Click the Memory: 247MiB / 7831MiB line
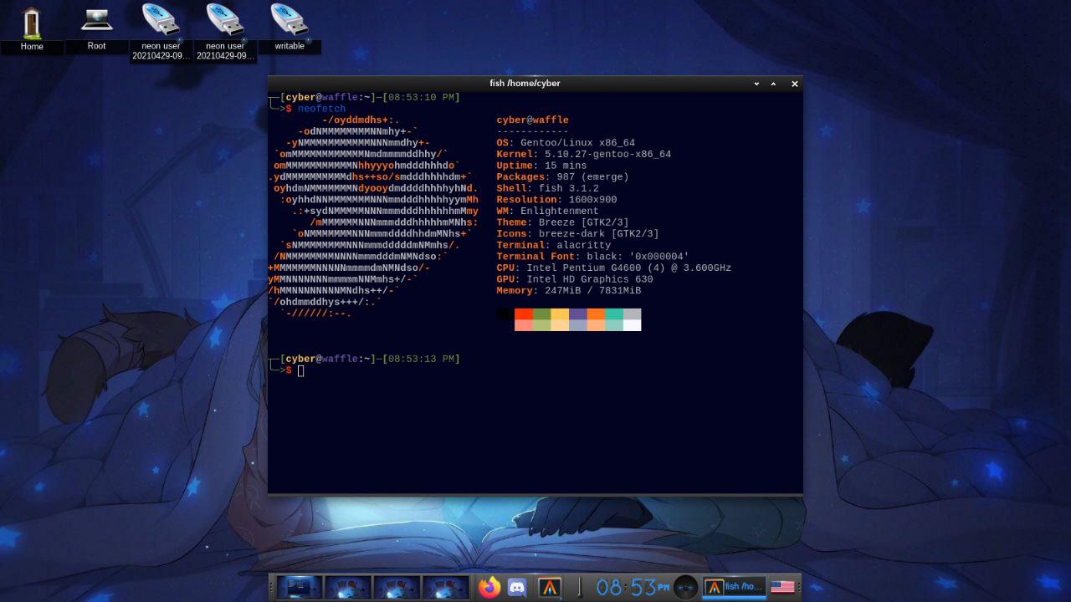The image size is (1071, 602). pos(568,291)
